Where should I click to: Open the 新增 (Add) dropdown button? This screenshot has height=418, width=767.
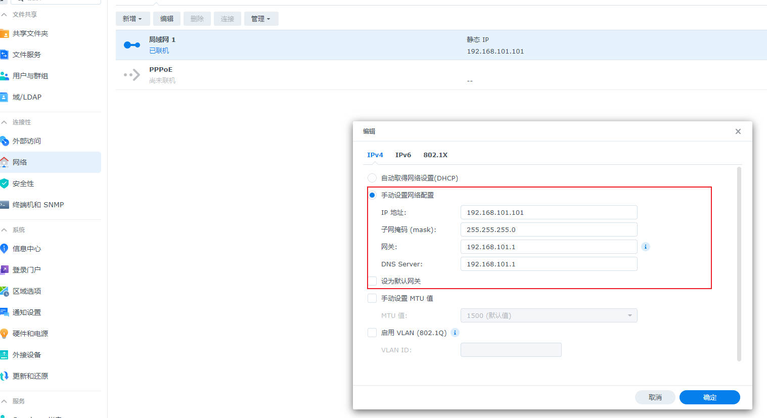pos(132,19)
